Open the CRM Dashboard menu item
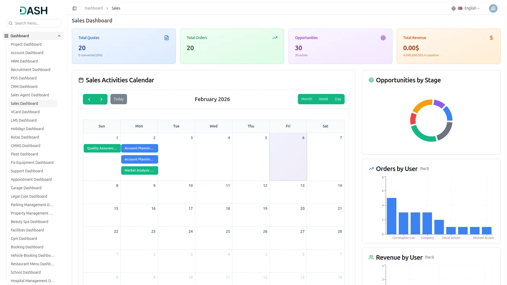This screenshot has width=507, height=285. [x=24, y=87]
